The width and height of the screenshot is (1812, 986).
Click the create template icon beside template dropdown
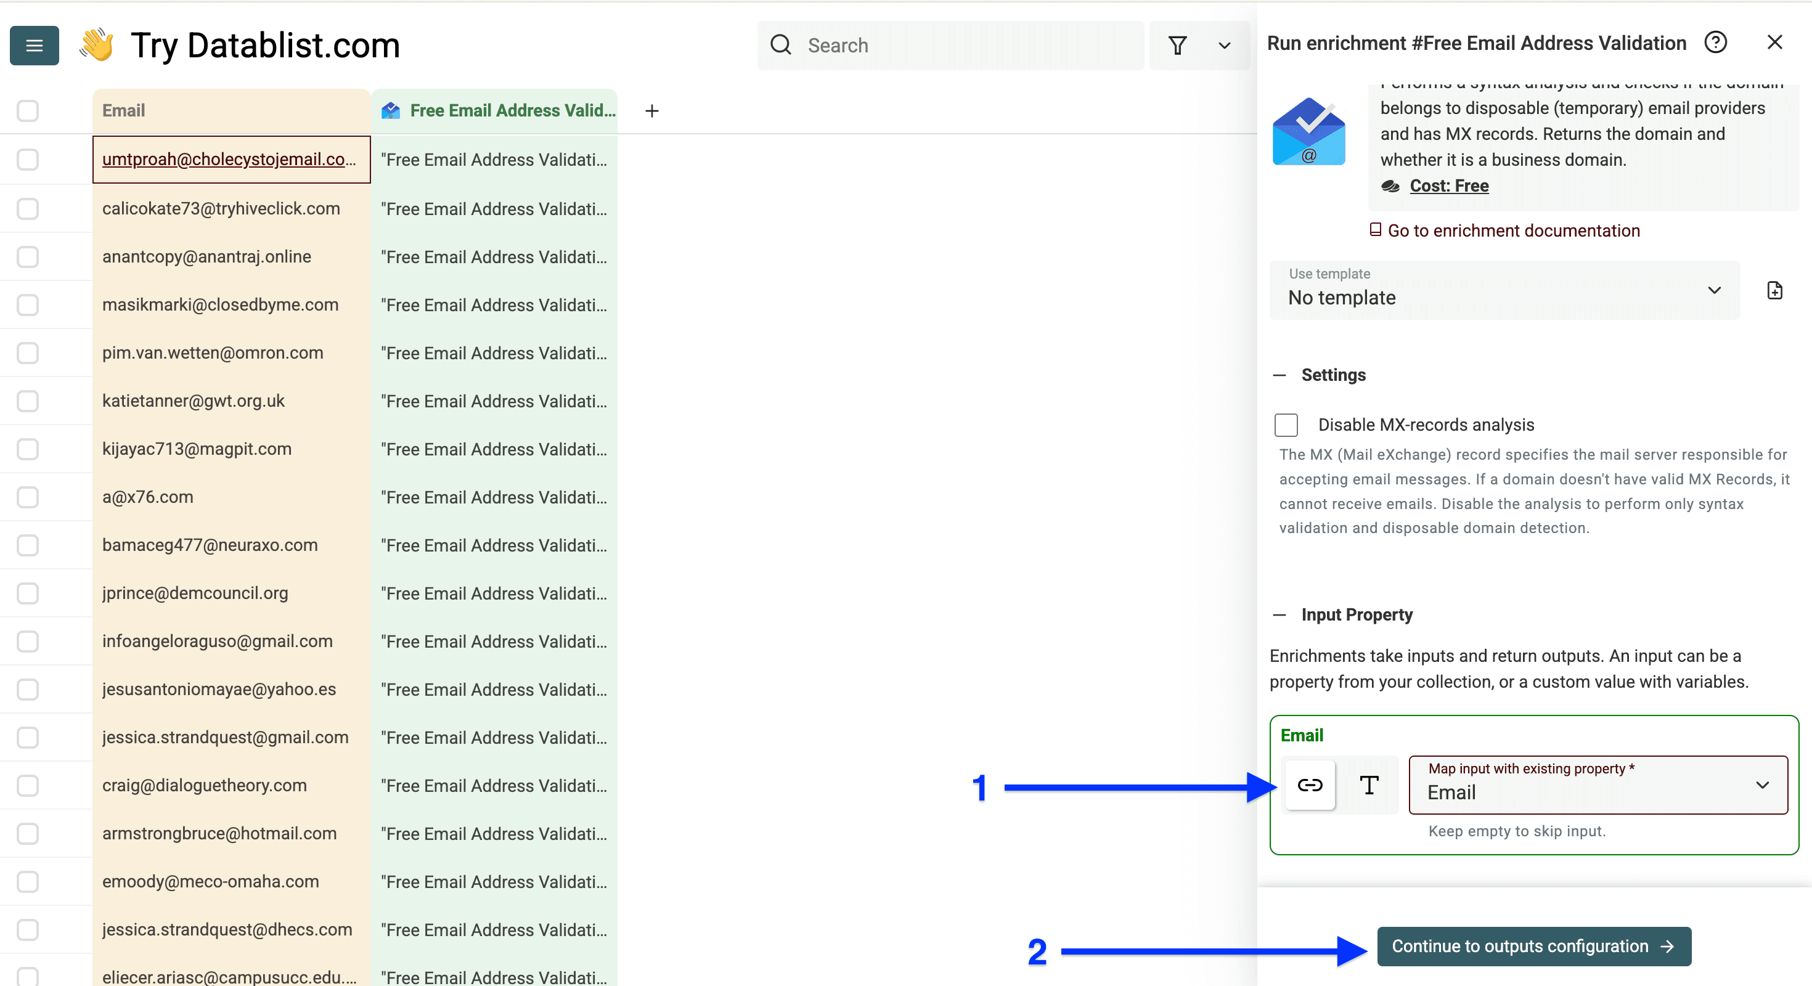coord(1774,290)
